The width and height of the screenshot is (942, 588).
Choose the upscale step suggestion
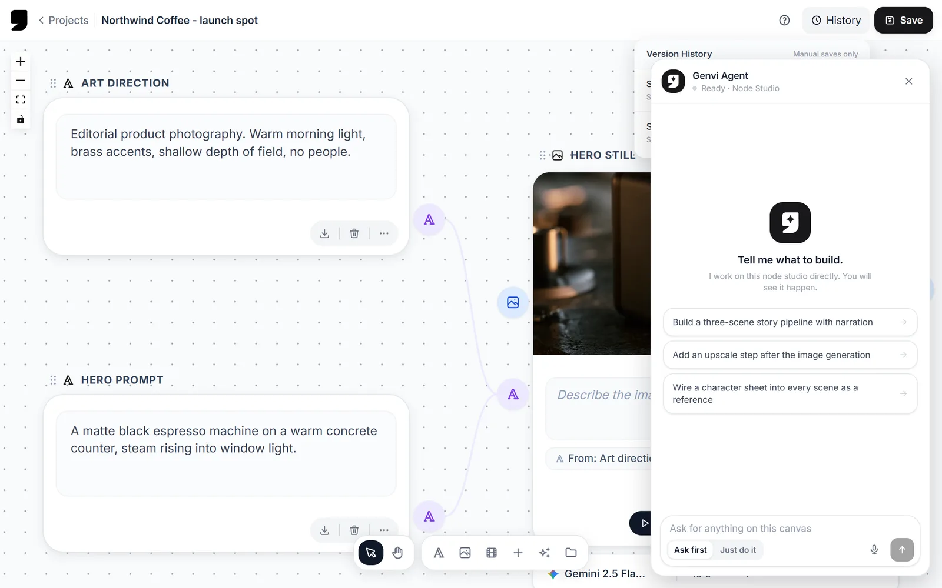790,355
